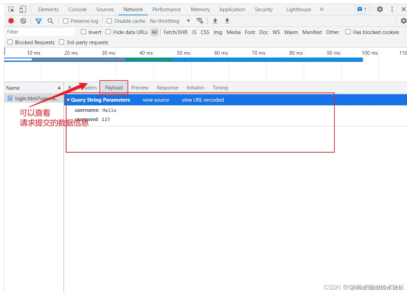Filter requests by Wasm type
This screenshot has width=407, height=293.
point(291,32)
